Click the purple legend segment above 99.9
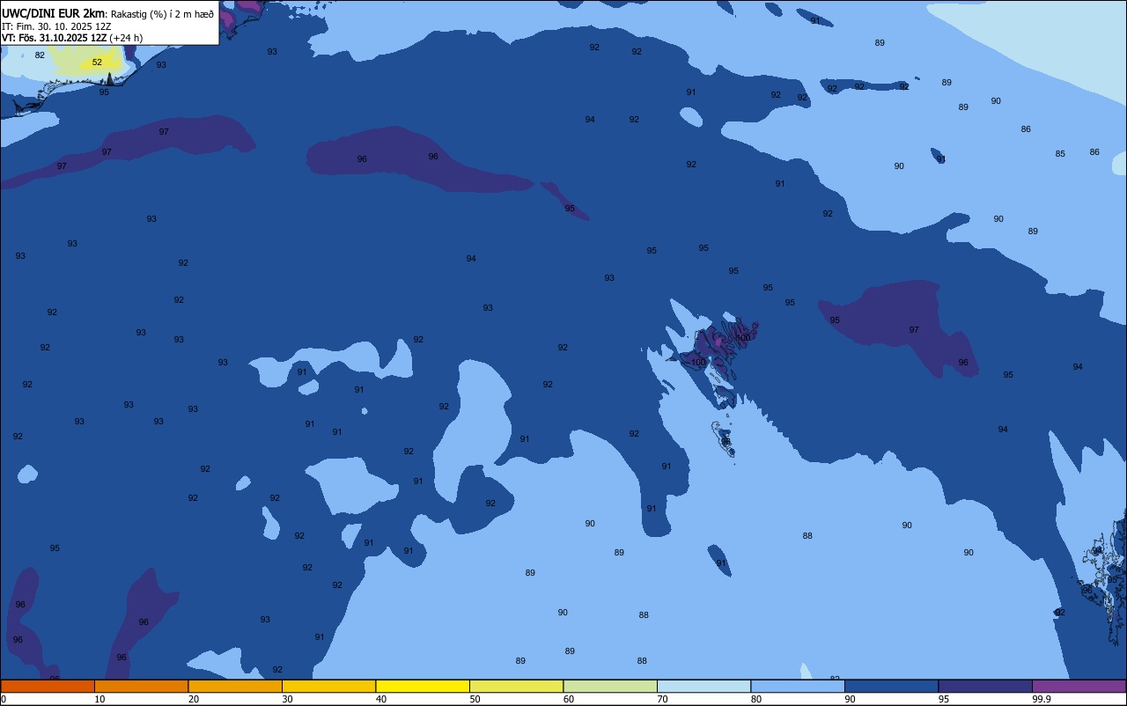The width and height of the screenshot is (1127, 706). pos(1079,686)
